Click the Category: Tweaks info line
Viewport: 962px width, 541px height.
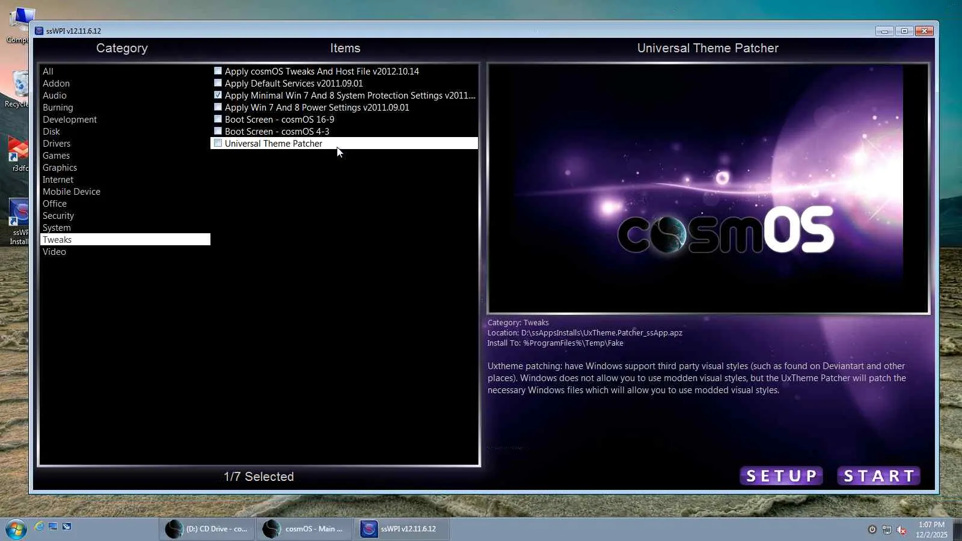518,323
